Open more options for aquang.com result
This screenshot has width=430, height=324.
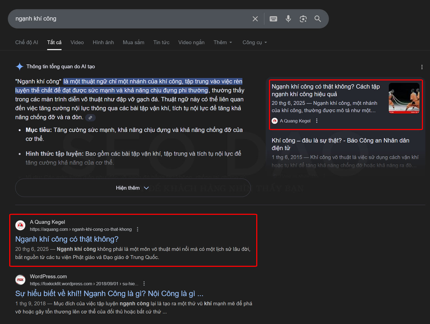(138, 229)
